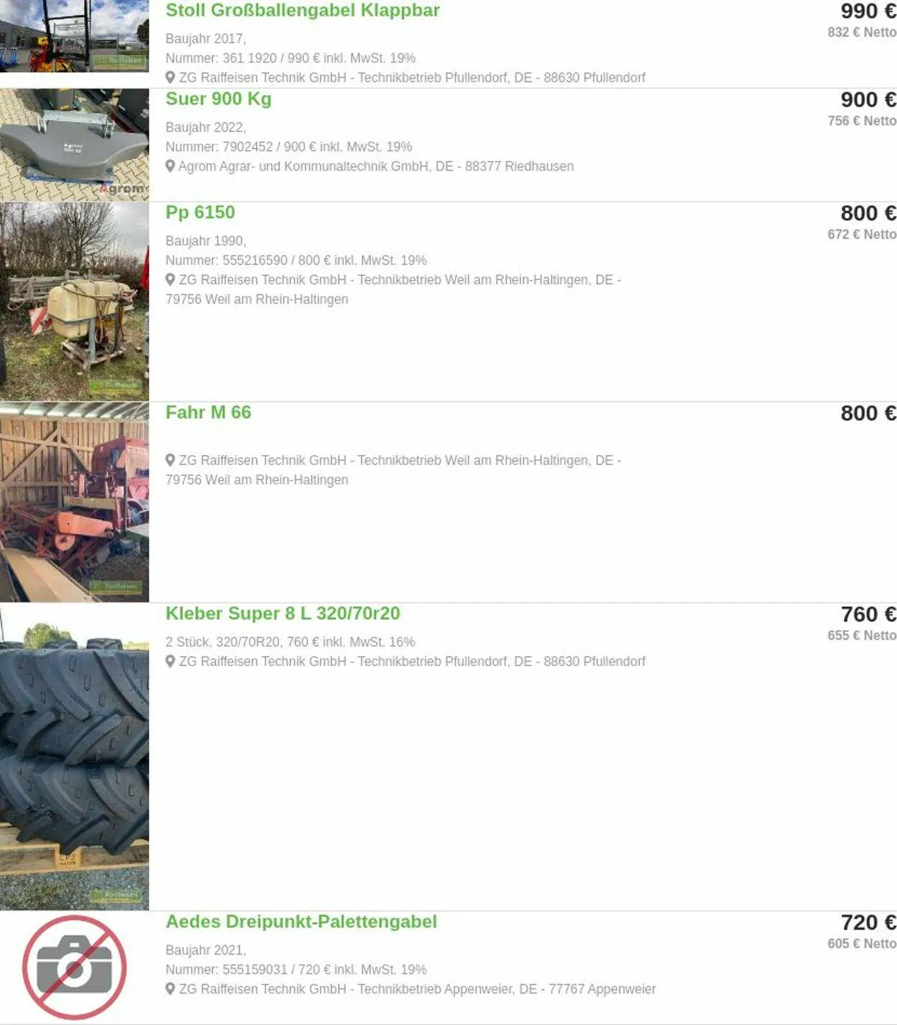
Task: Click location pin icon in the Fahr M 66 listing
Action: 170,460
